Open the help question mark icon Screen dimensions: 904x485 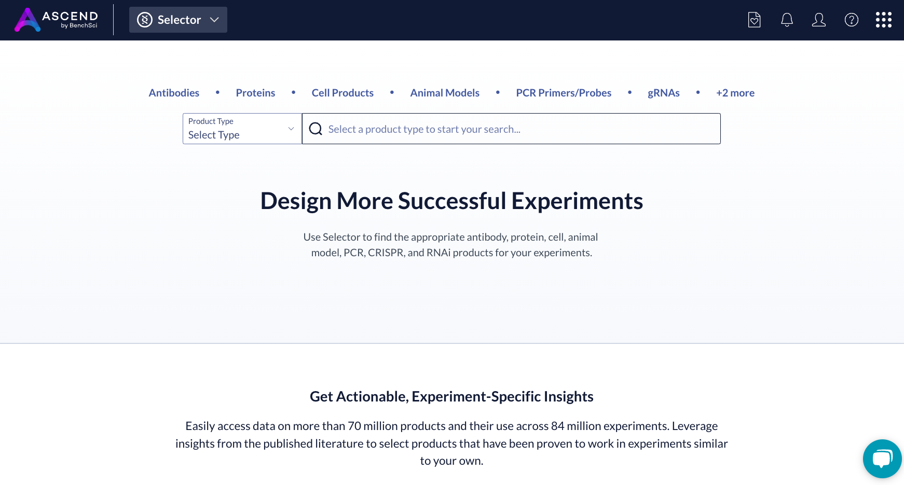tap(852, 20)
